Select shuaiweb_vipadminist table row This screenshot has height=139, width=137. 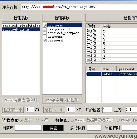21,26
